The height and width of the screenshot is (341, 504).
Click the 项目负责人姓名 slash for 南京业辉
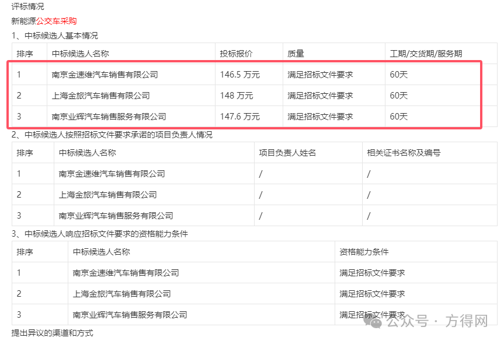click(x=260, y=216)
